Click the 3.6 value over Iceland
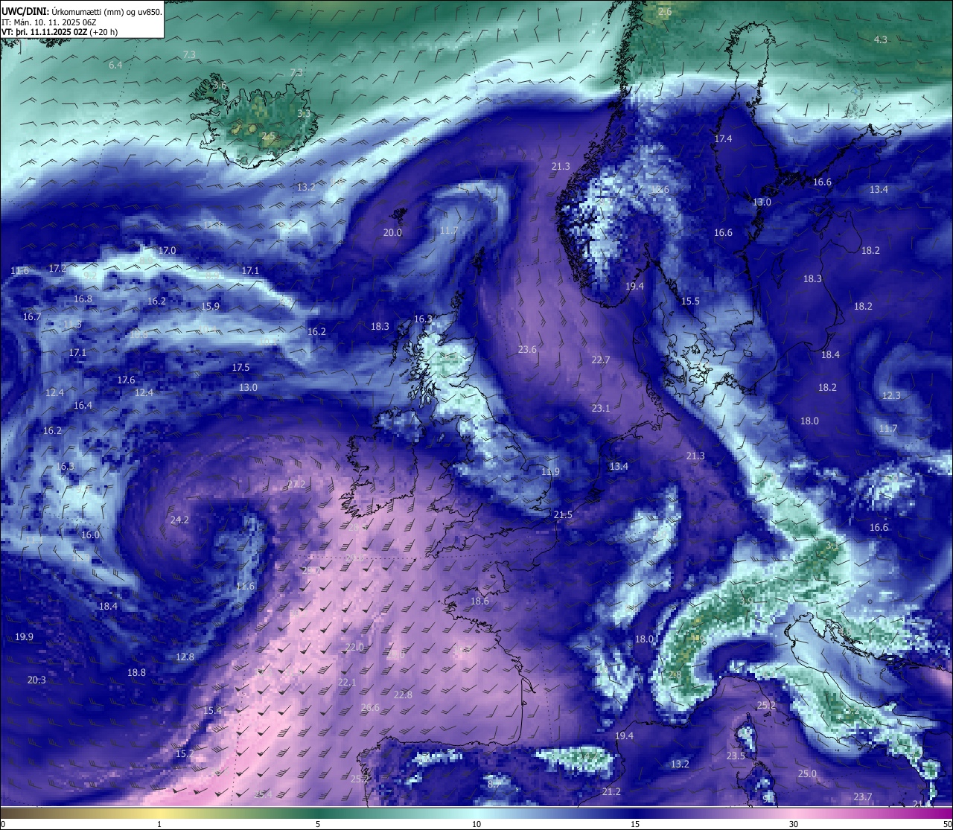The height and width of the screenshot is (830, 953). [220, 86]
